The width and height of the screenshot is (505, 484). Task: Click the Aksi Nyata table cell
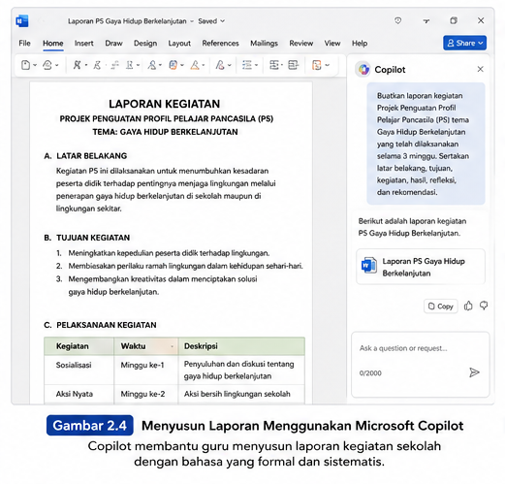(x=79, y=394)
